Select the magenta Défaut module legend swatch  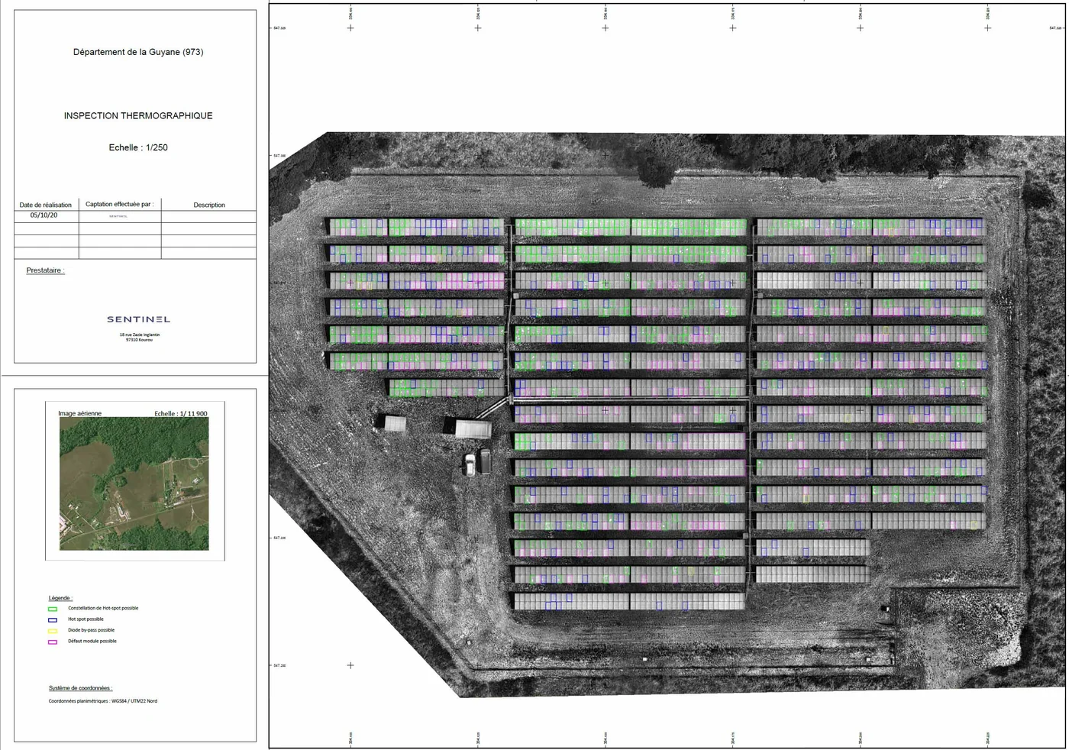53,642
